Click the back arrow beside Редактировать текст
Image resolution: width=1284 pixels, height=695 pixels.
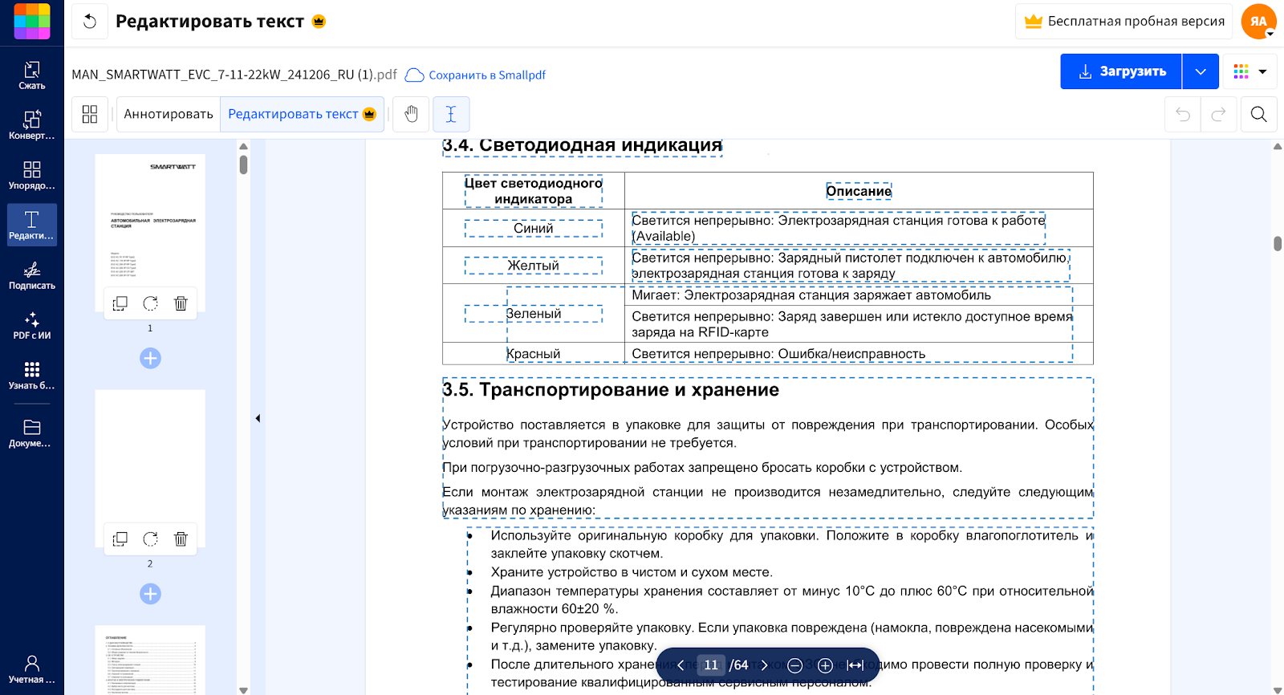[90, 22]
